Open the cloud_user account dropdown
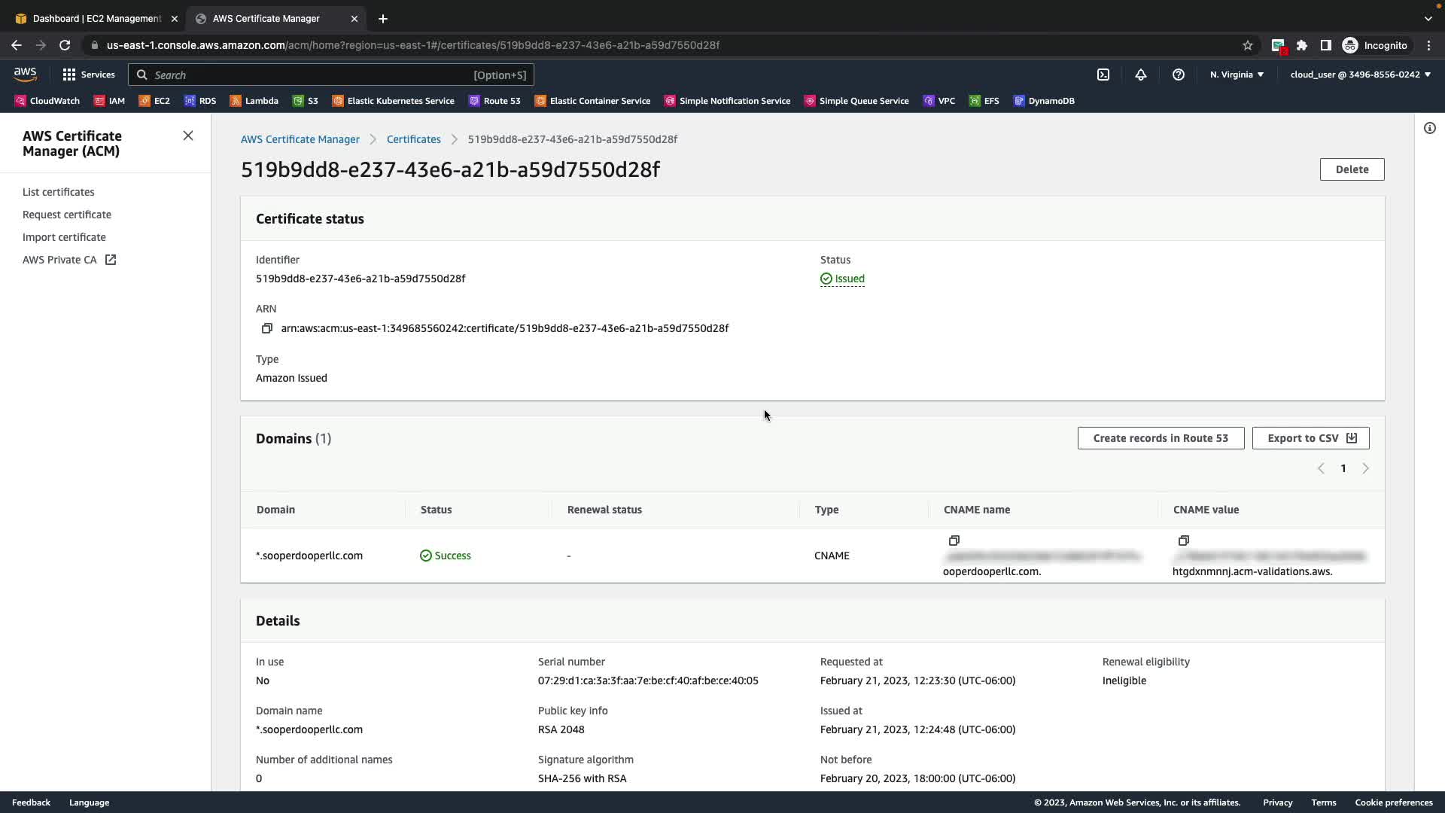The width and height of the screenshot is (1445, 813). pos(1360,75)
